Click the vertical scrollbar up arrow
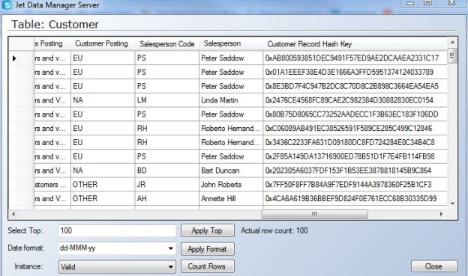Viewport: 468px width, 276px height. (x=452, y=43)
